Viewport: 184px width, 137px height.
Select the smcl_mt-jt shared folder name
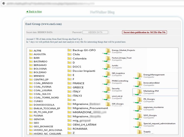[x=117, y=96]
